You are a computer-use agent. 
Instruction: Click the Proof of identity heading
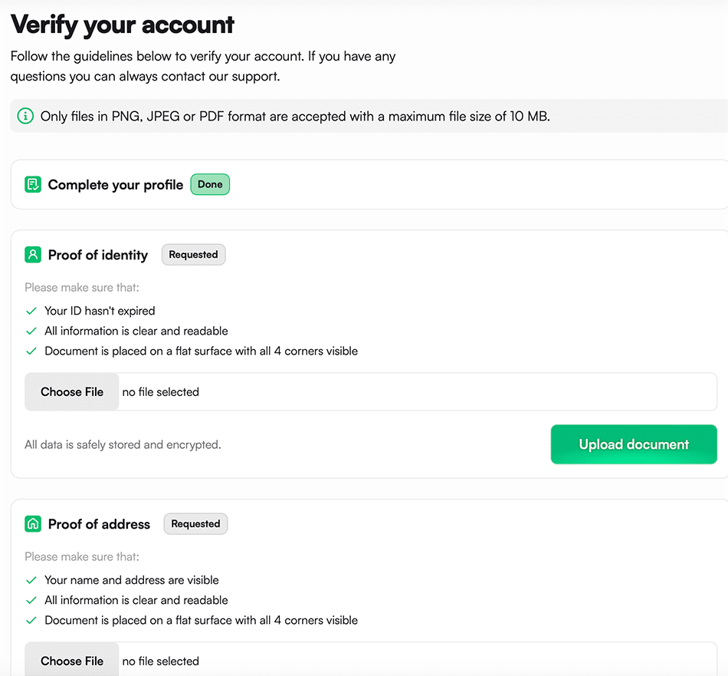tap(98, 255)
